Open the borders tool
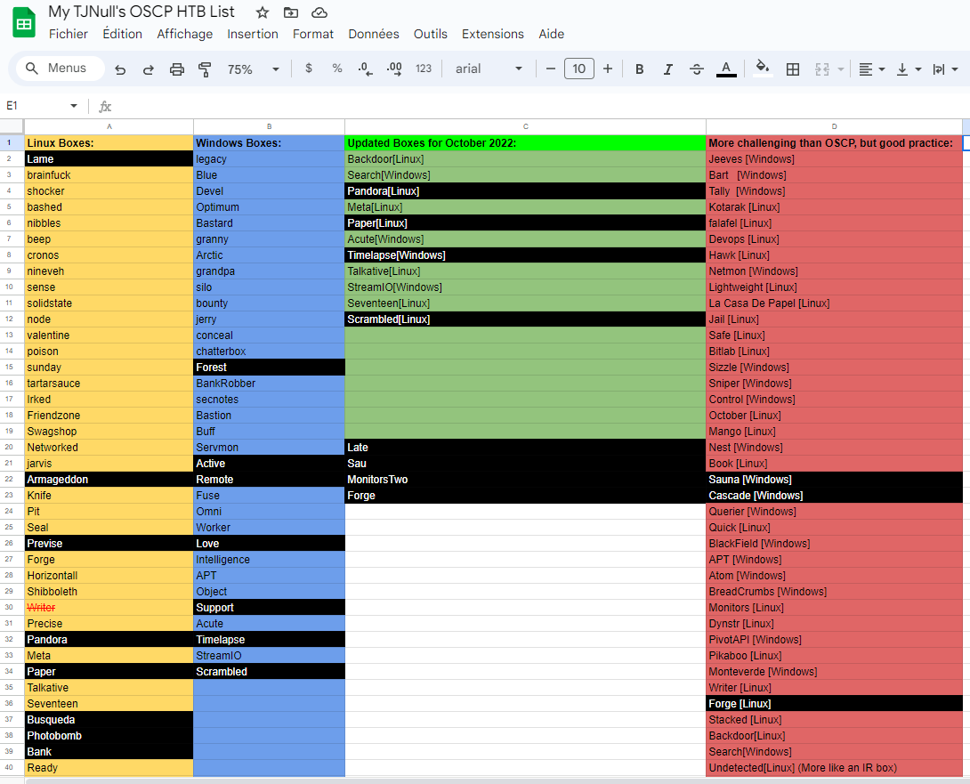 [x=792, y=69]
